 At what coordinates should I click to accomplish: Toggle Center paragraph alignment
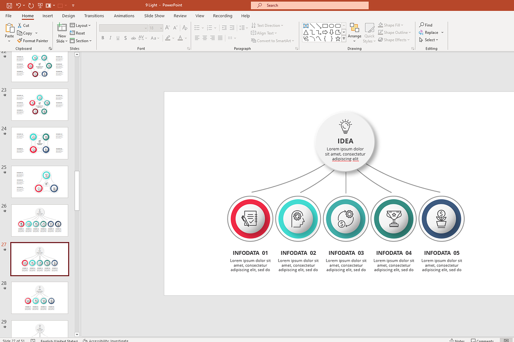click(205, 38)
